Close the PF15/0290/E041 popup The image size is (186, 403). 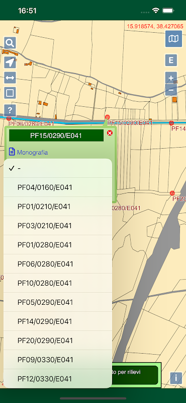click(x=110, y=133)
